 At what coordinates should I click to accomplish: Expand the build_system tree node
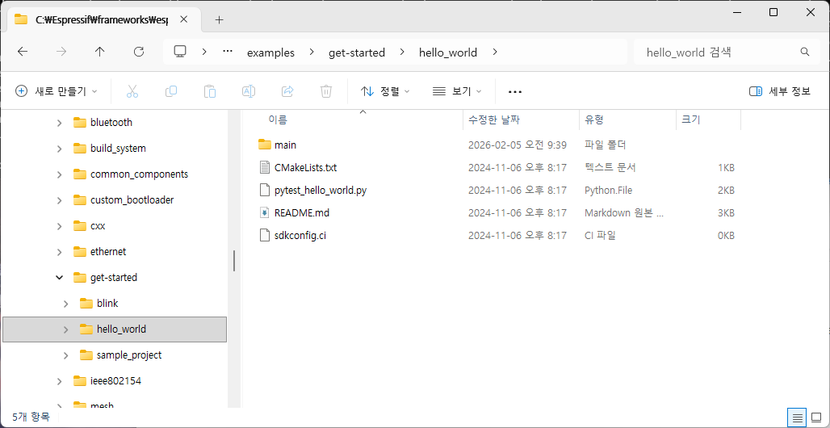59,149
